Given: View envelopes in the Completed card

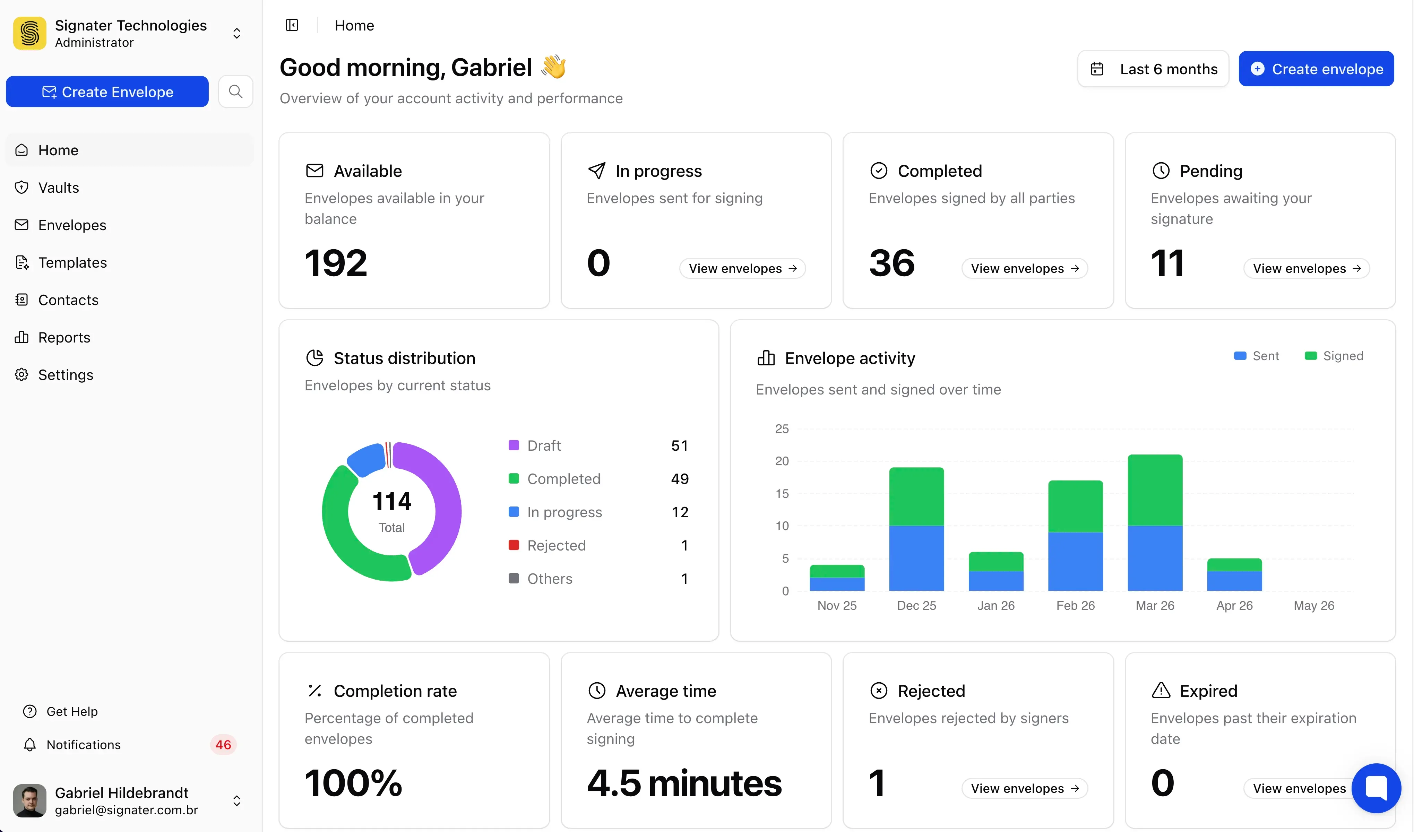Looking at the screenshot, I should point(1025,268).
